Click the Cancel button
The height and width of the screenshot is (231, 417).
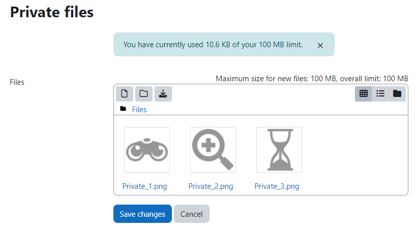[192, 214]
